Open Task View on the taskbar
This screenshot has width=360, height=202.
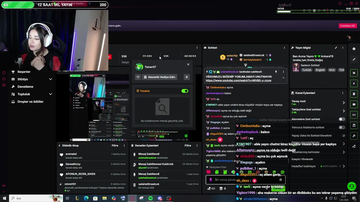click(67, 198)
